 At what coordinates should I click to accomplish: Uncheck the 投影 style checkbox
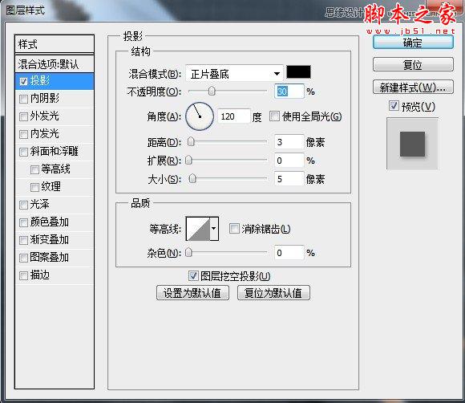pos(24,81)
